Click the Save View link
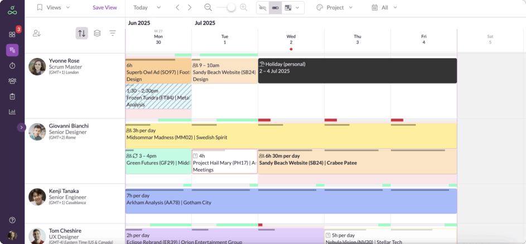526x244 pixels. click(x=105, y=7)
